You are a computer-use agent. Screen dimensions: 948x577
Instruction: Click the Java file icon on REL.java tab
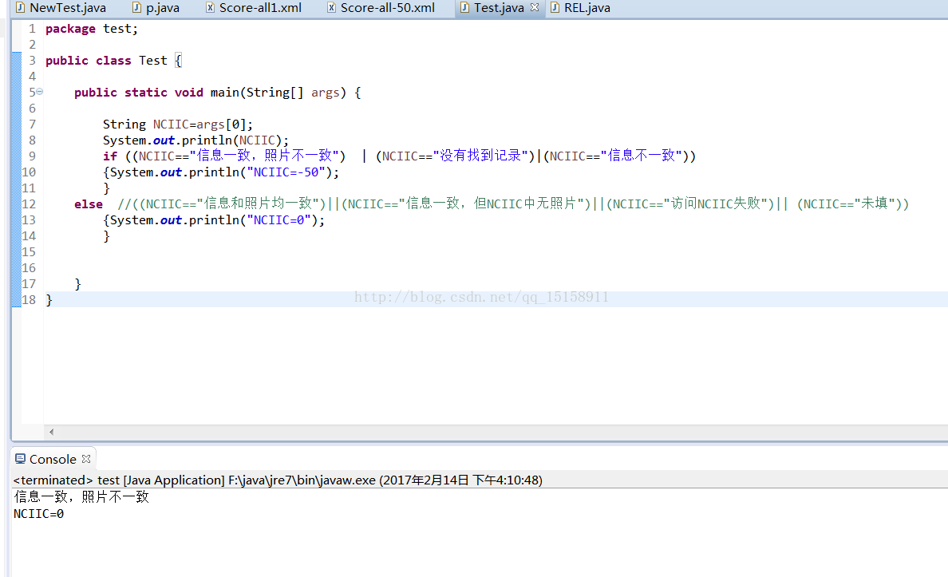pos(555,8)
